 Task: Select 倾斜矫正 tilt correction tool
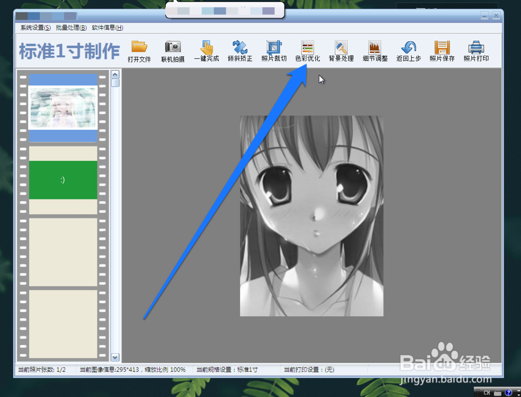click(x=240, y=51)
